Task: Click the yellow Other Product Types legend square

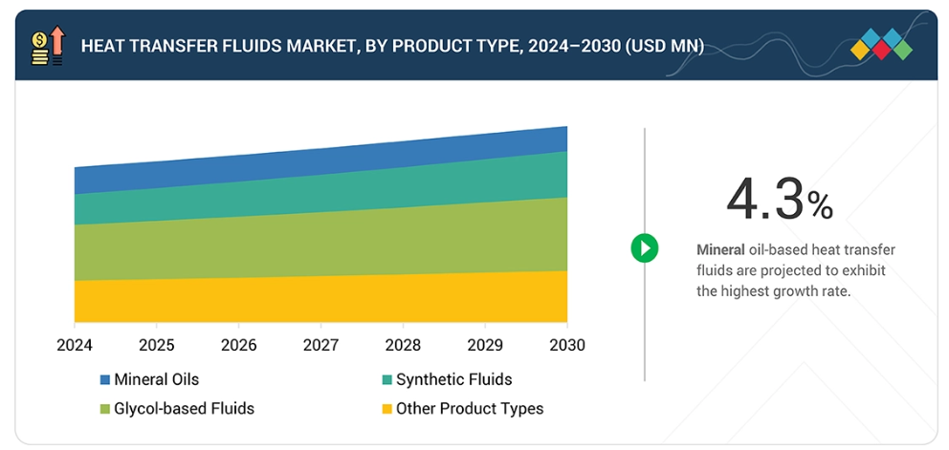Action: (386, 409)
